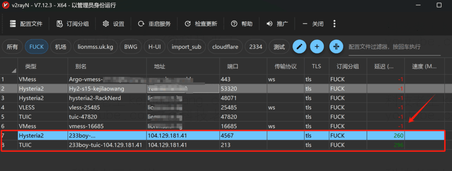452x171 pixels.
Task: Click the 关闭 toolbar button
Action: [313, 24]
